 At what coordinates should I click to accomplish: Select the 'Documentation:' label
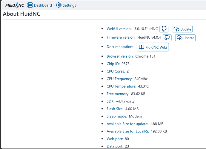120,47
